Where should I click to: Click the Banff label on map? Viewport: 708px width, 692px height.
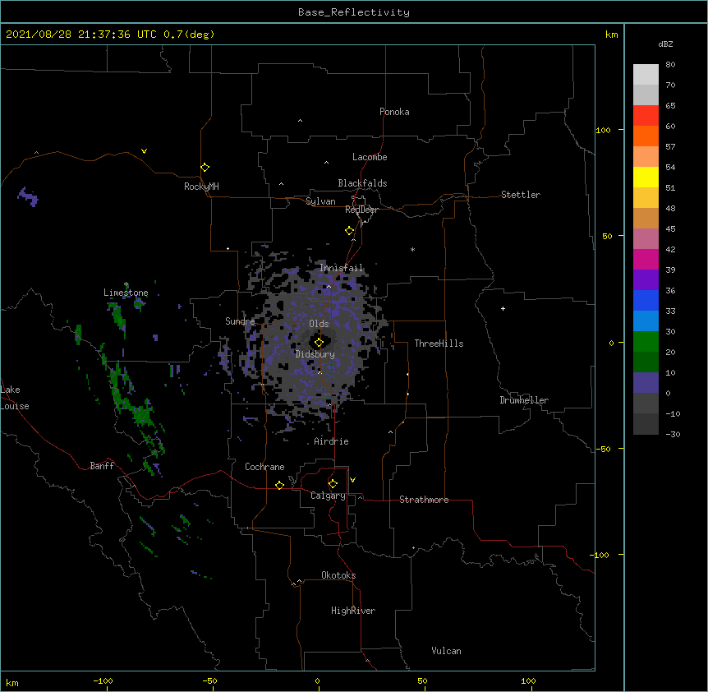point(102,466)
